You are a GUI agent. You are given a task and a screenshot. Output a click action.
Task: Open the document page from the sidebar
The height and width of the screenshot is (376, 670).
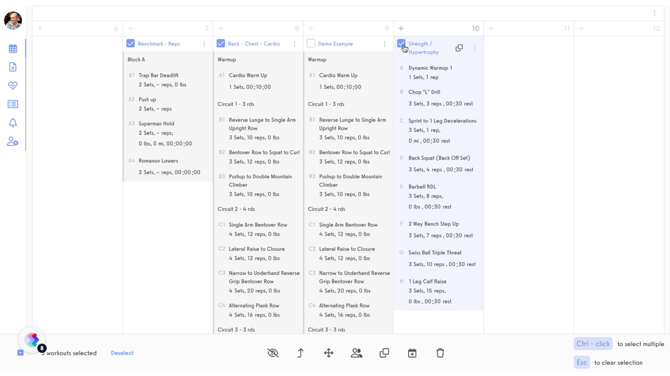tap(13, 67)
